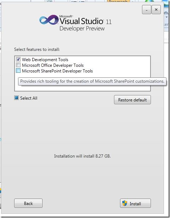
Task: Uncheck Web Development Tools checkbox
Action: click(18, 59)
